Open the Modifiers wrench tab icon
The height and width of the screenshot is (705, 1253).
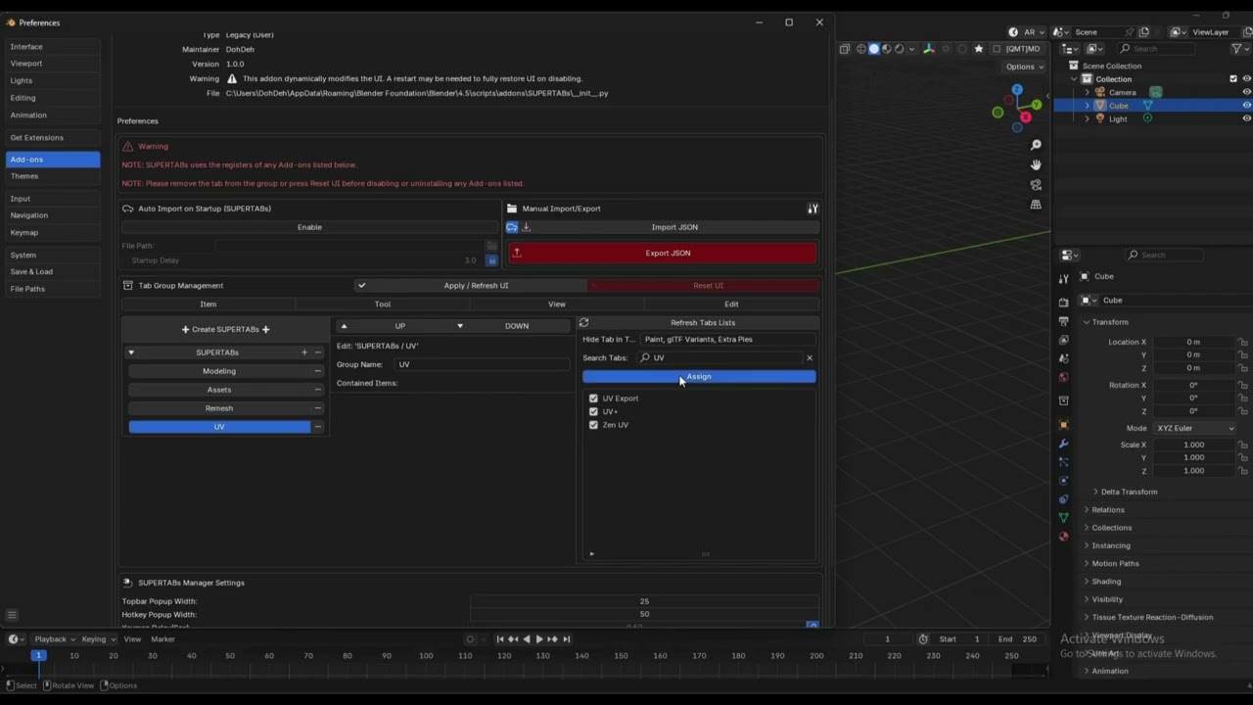point(1064,444)
